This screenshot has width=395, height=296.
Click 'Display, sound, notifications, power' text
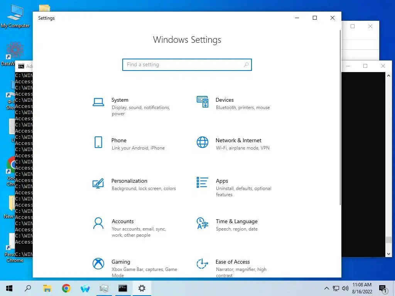point(141,111)
